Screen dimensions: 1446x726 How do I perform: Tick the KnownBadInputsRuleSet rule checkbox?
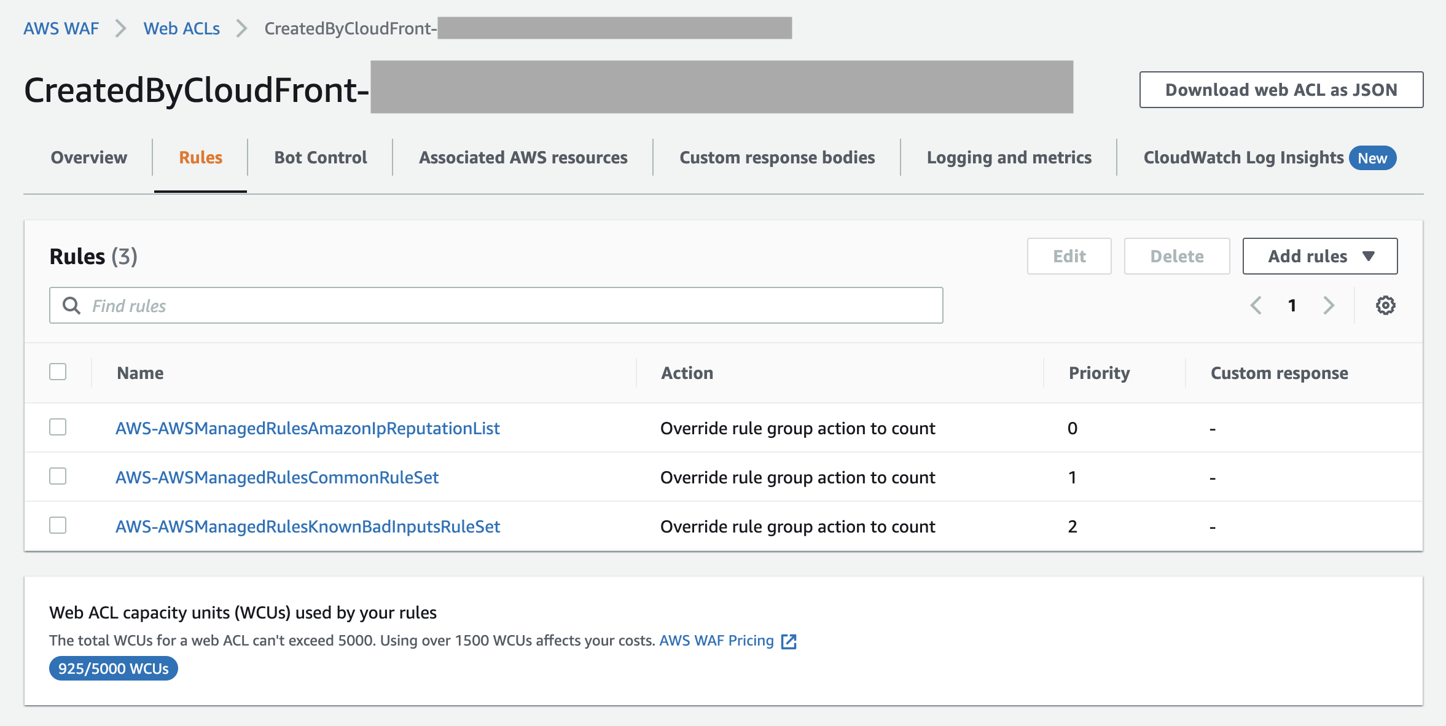(58, 525)
